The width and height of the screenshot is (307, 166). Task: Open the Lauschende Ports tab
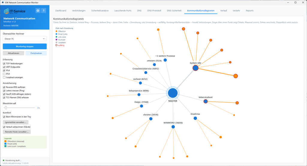point(123,10)
